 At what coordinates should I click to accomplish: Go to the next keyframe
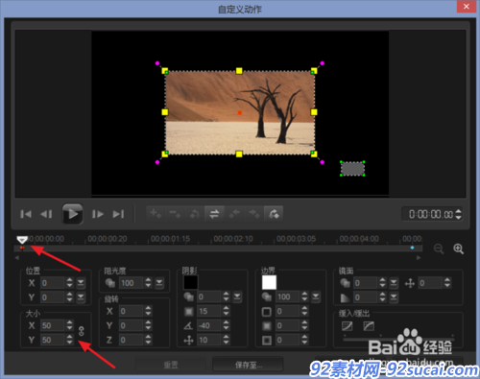point(254,214)
